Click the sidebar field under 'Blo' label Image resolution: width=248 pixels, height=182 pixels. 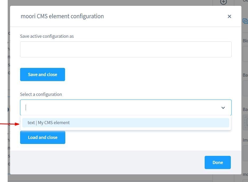[x=245, y=54]
